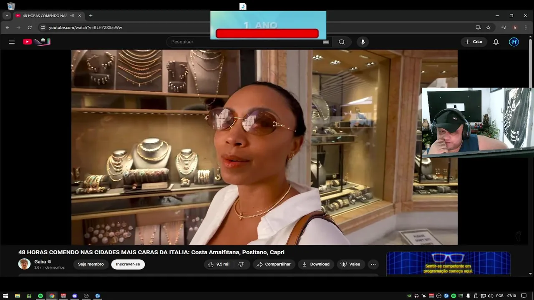Go to the YouTube home logo
This screenshot has height=300, width=534.
[x=37, y=42]
